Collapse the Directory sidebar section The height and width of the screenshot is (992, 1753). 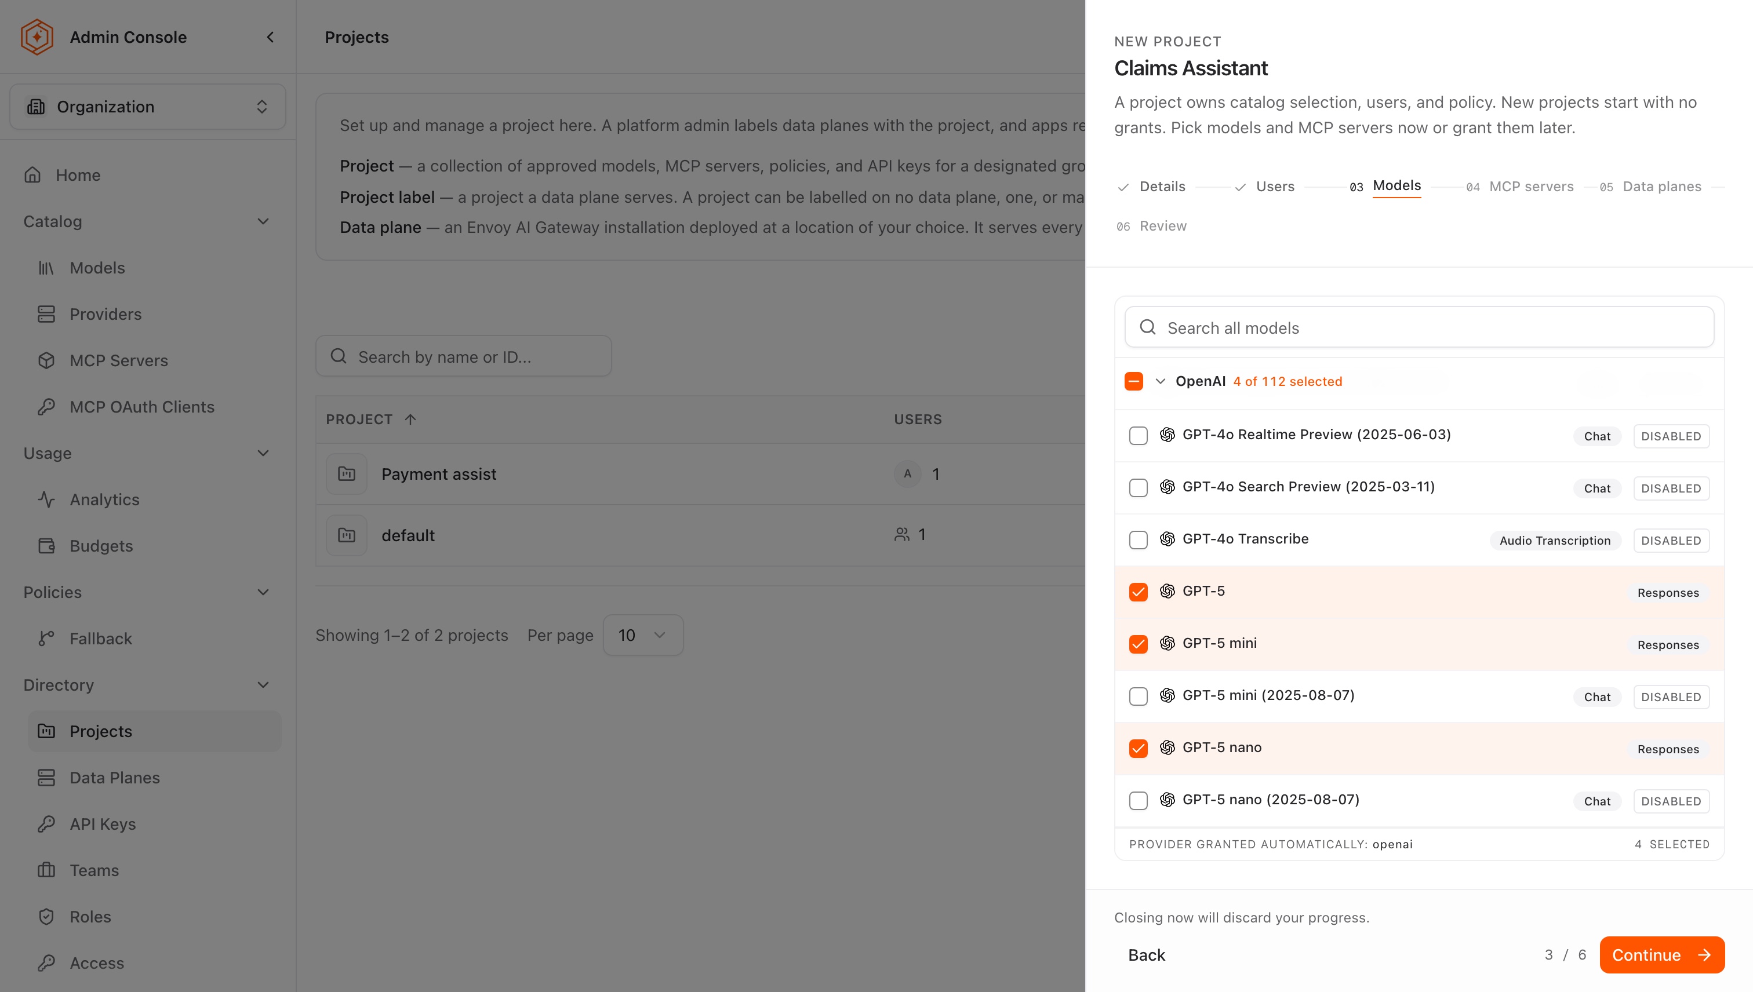click(263, 685)
